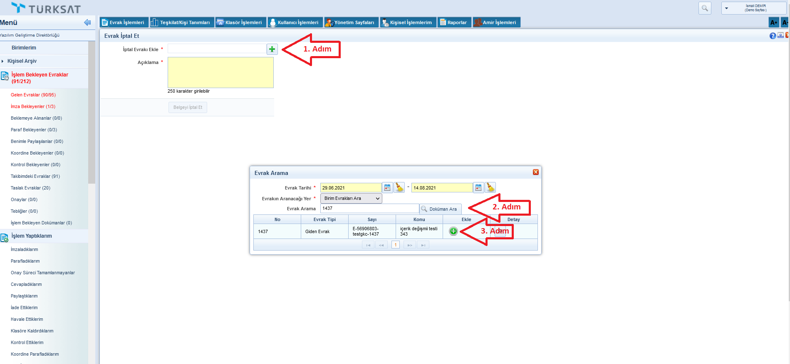The width and height of the screenshot is (790, 364).
Task: Expand the Kişisel Arşiv tree section
Action: click(2, 61)
